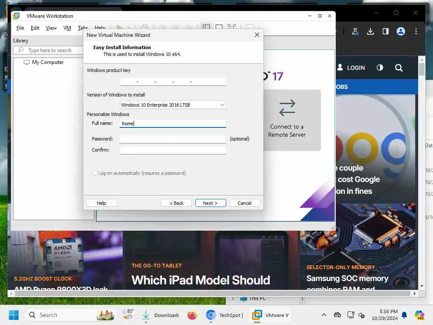Viewport: 433px width, 325px height.
Task: Close the New Virtual Machine Wizard dialog
Action: (x=257, y=35)
